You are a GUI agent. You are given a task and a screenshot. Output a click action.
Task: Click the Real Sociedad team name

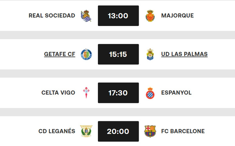[x=52, y=16]
